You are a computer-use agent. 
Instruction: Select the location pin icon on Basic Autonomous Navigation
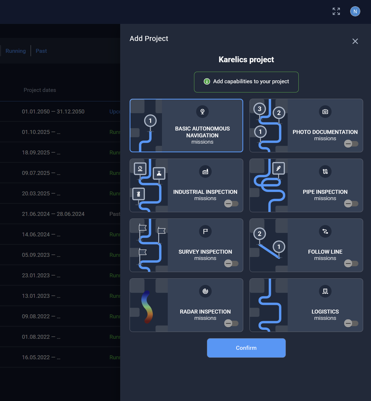click(x=202, y=112)
